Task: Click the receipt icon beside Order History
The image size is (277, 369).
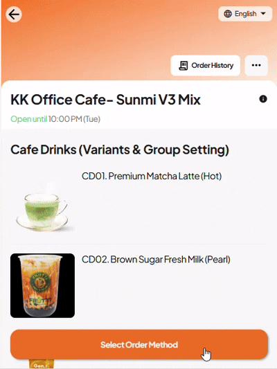Action: coord(184,65)
